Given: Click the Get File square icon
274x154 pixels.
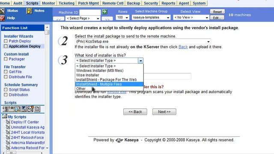Looking at the screenshot, I should pyautogui.click(x=6, y=72).
